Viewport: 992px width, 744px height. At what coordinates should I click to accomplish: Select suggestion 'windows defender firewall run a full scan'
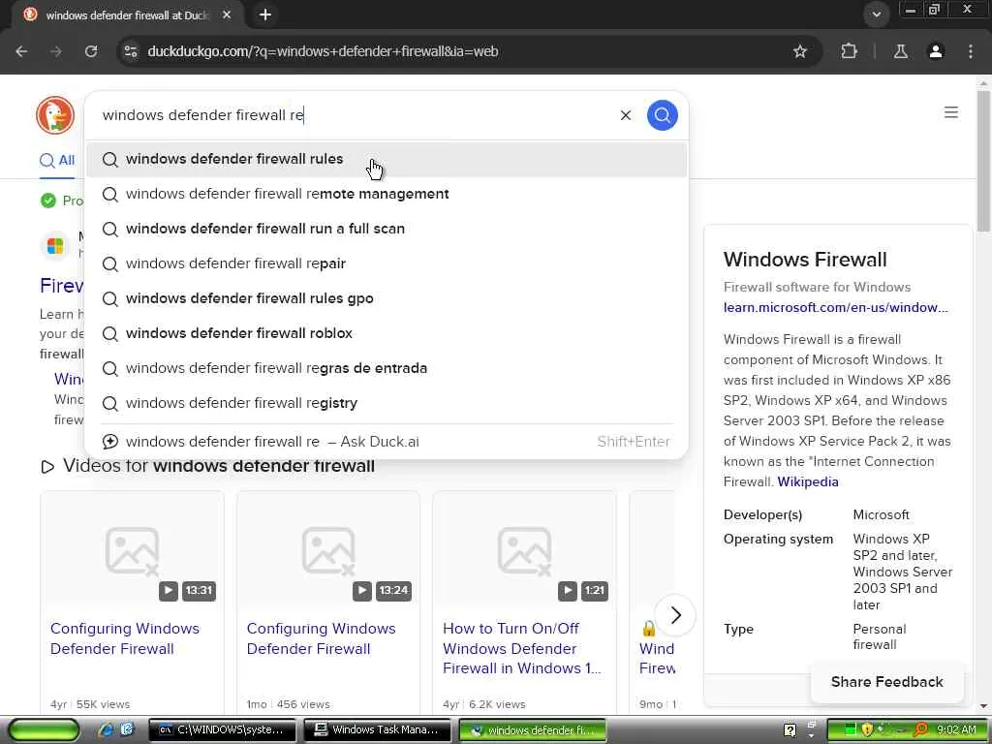click(387, 229)
